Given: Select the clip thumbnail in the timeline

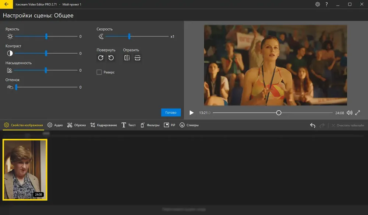Looking at the screenshot, I should 25,170.
